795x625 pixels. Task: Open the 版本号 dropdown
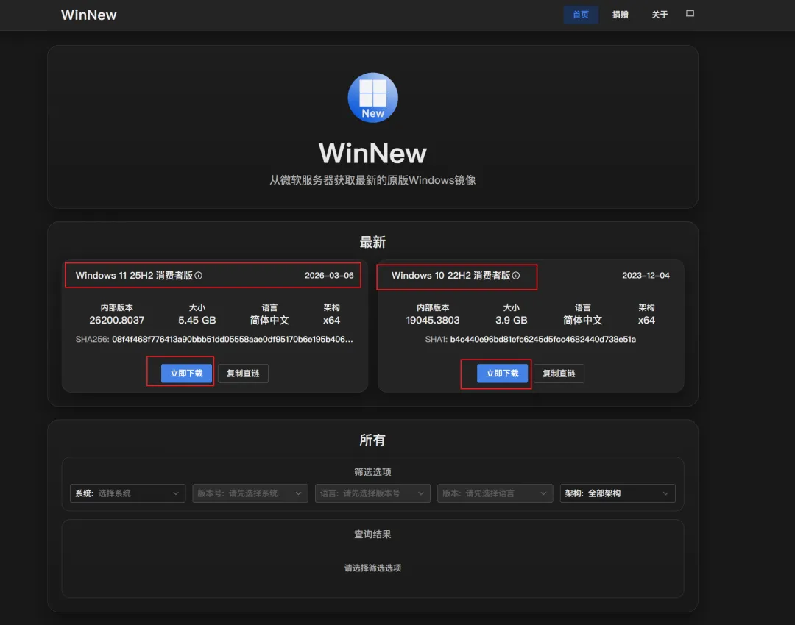pos(250,493)
